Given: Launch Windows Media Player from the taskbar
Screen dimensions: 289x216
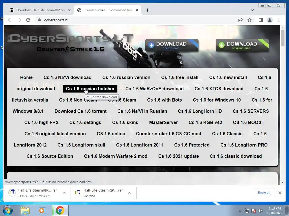Looking at the screenshot, I should click(42, 210).
